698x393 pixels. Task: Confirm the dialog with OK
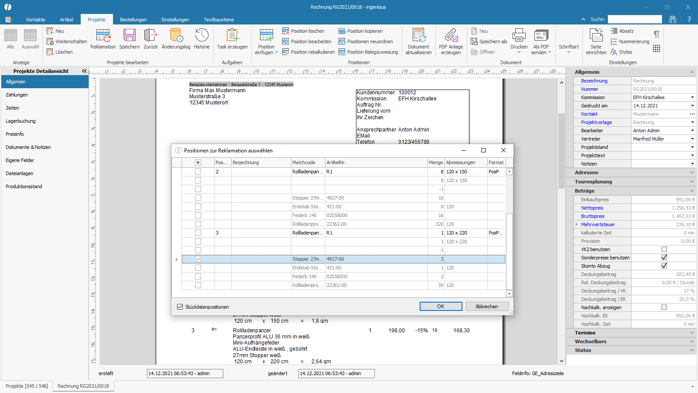441,307
